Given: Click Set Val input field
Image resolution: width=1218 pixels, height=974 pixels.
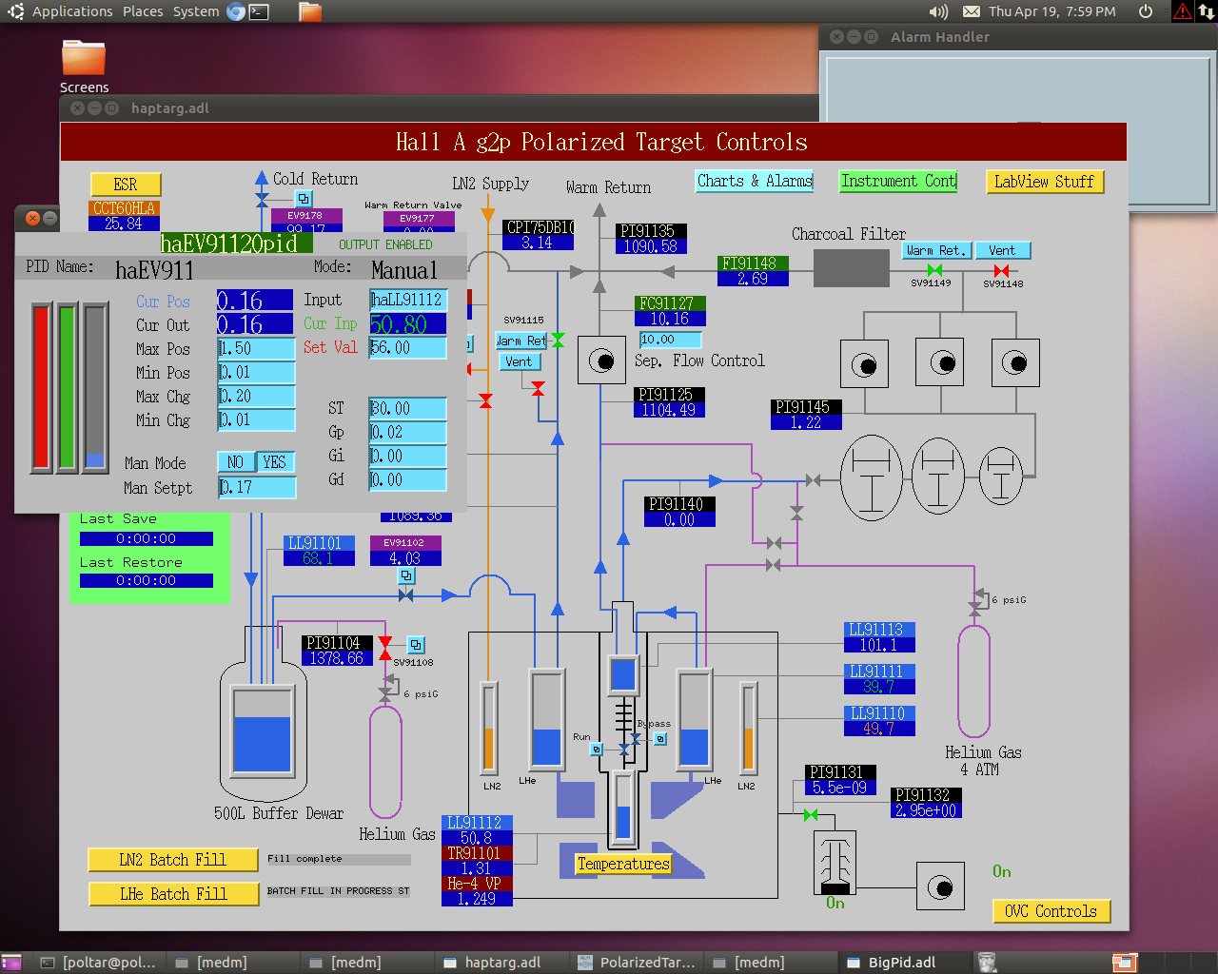Looking at the screenshot, I should click(x=407, y=347).
